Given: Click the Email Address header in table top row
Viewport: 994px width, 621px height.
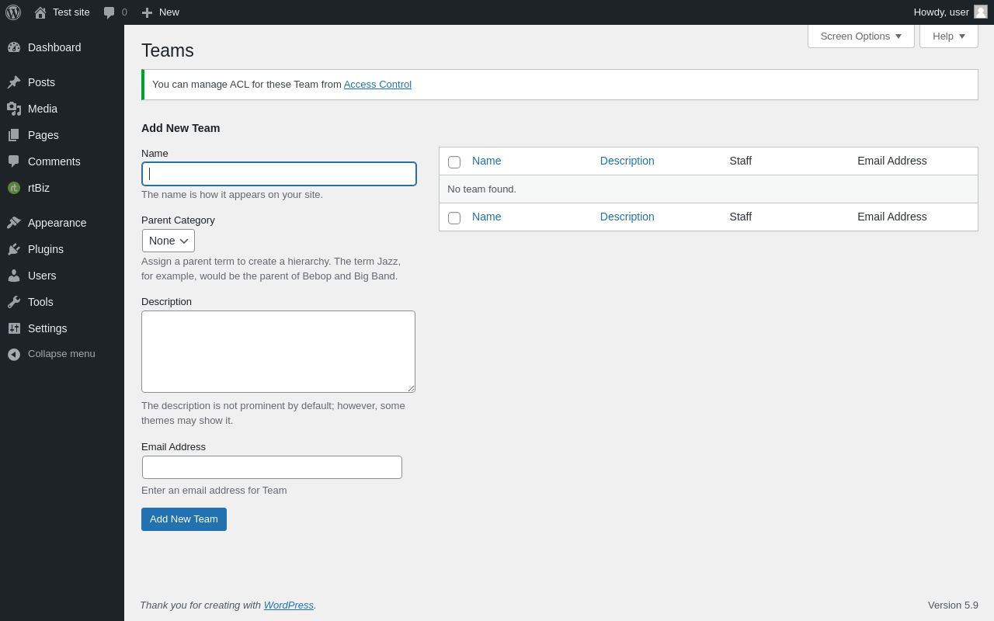Looking at the screenshot, I should (892, 161).
